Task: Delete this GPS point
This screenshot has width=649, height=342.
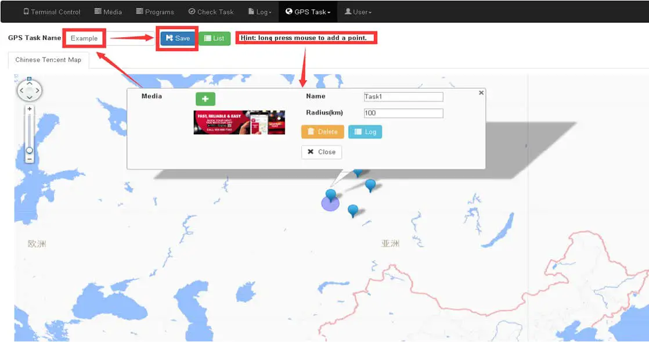Action: click(x=323, y=132)
